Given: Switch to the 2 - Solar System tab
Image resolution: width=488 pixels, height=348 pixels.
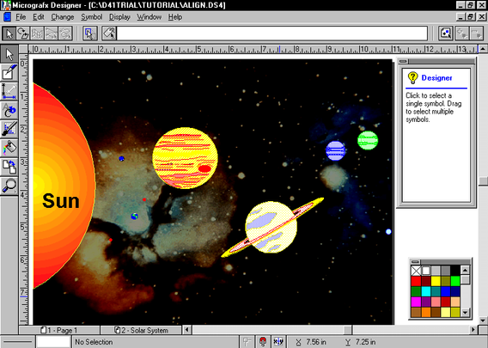Looking at the screenshot, I should 141,330.
